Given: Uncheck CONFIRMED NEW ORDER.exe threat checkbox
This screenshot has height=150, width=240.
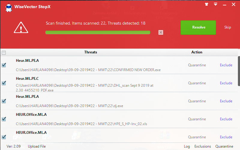Looking at the screenshot, I should click(x=4, y=65).
